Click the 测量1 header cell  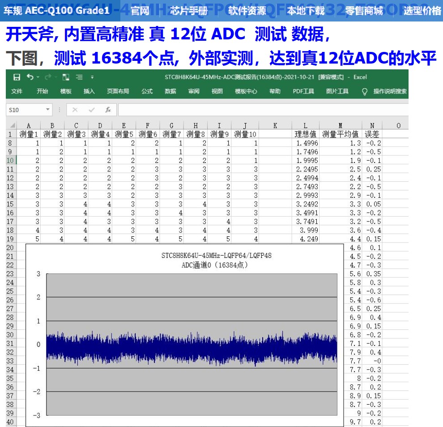coord(29,134)
